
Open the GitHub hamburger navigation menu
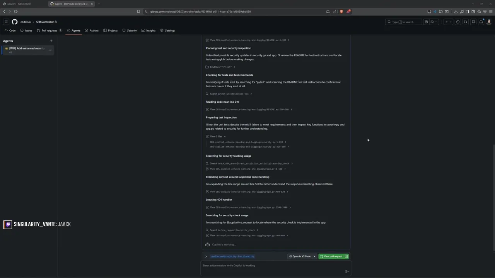(6, 22)
